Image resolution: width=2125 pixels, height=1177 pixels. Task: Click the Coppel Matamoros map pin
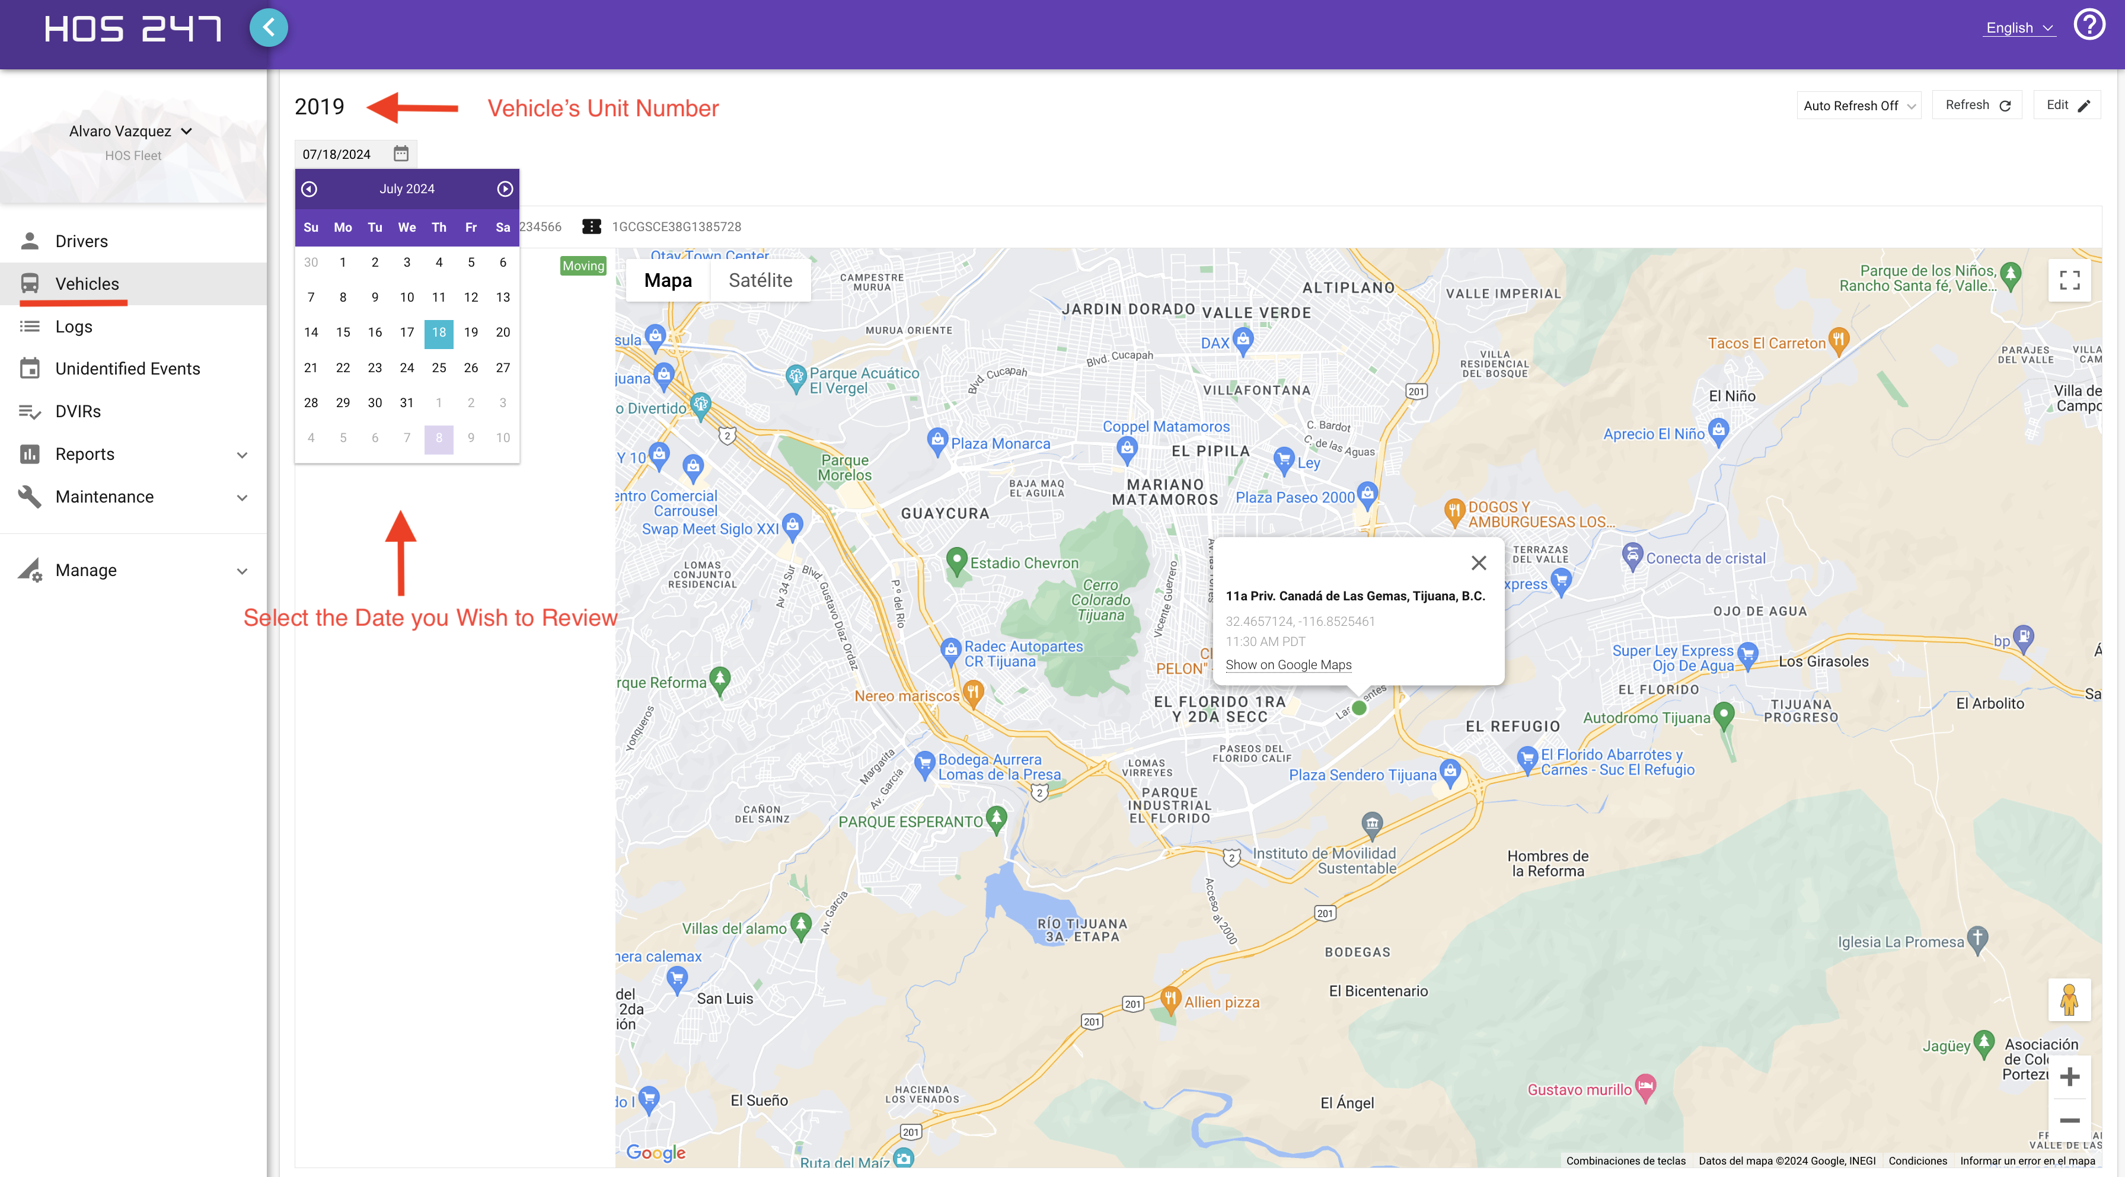[1127, 449]
